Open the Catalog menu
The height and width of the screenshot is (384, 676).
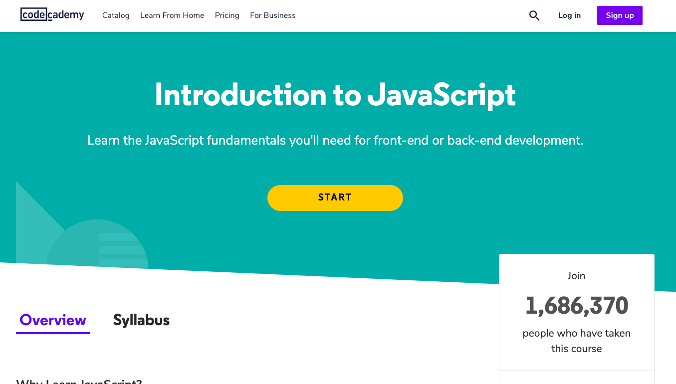point(116,15)
